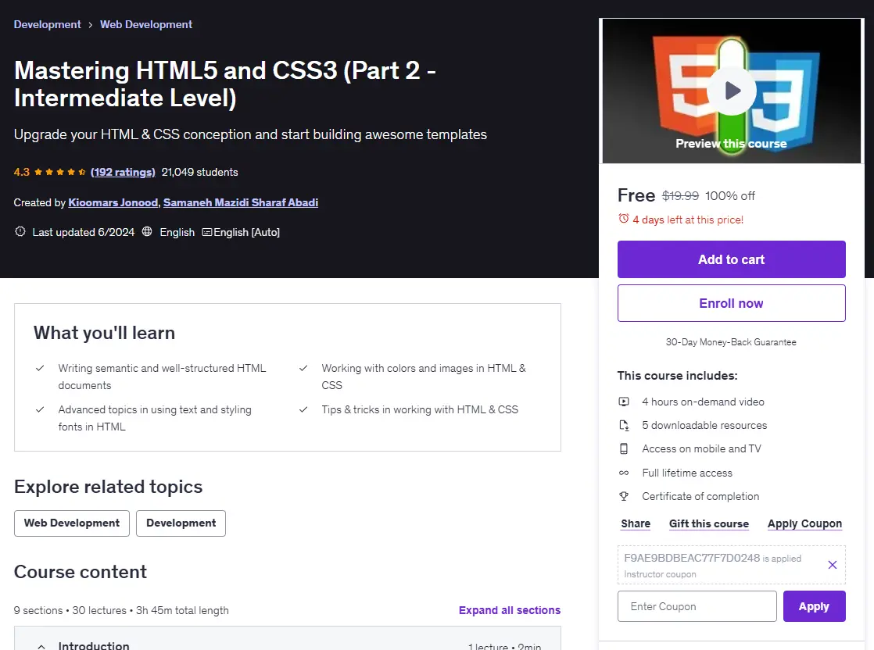Click Enroll now button
The height and width of the screenshot is (650, 874).
(731, 304)
